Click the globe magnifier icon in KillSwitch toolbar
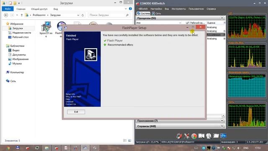The image size is (268, 151). (209, 136)
